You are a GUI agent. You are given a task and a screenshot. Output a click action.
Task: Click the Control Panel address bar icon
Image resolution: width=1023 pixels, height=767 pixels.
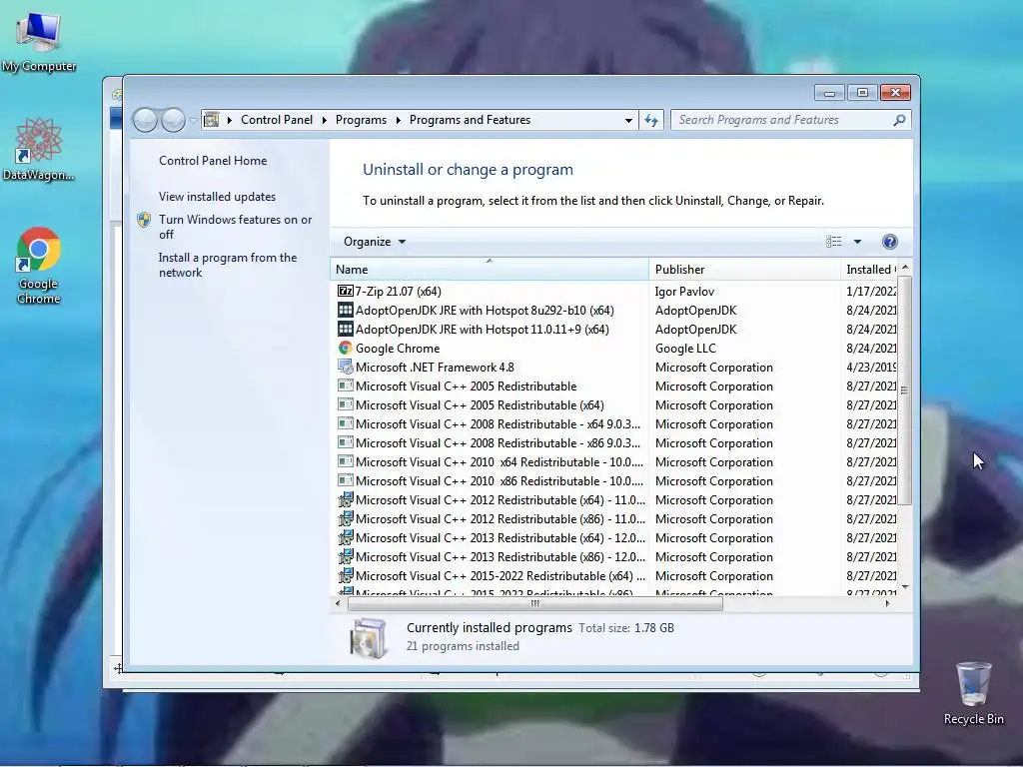212,120
